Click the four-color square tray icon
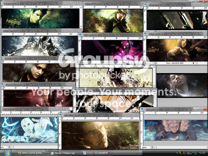The image size is (208, 156). click(181, 153)
